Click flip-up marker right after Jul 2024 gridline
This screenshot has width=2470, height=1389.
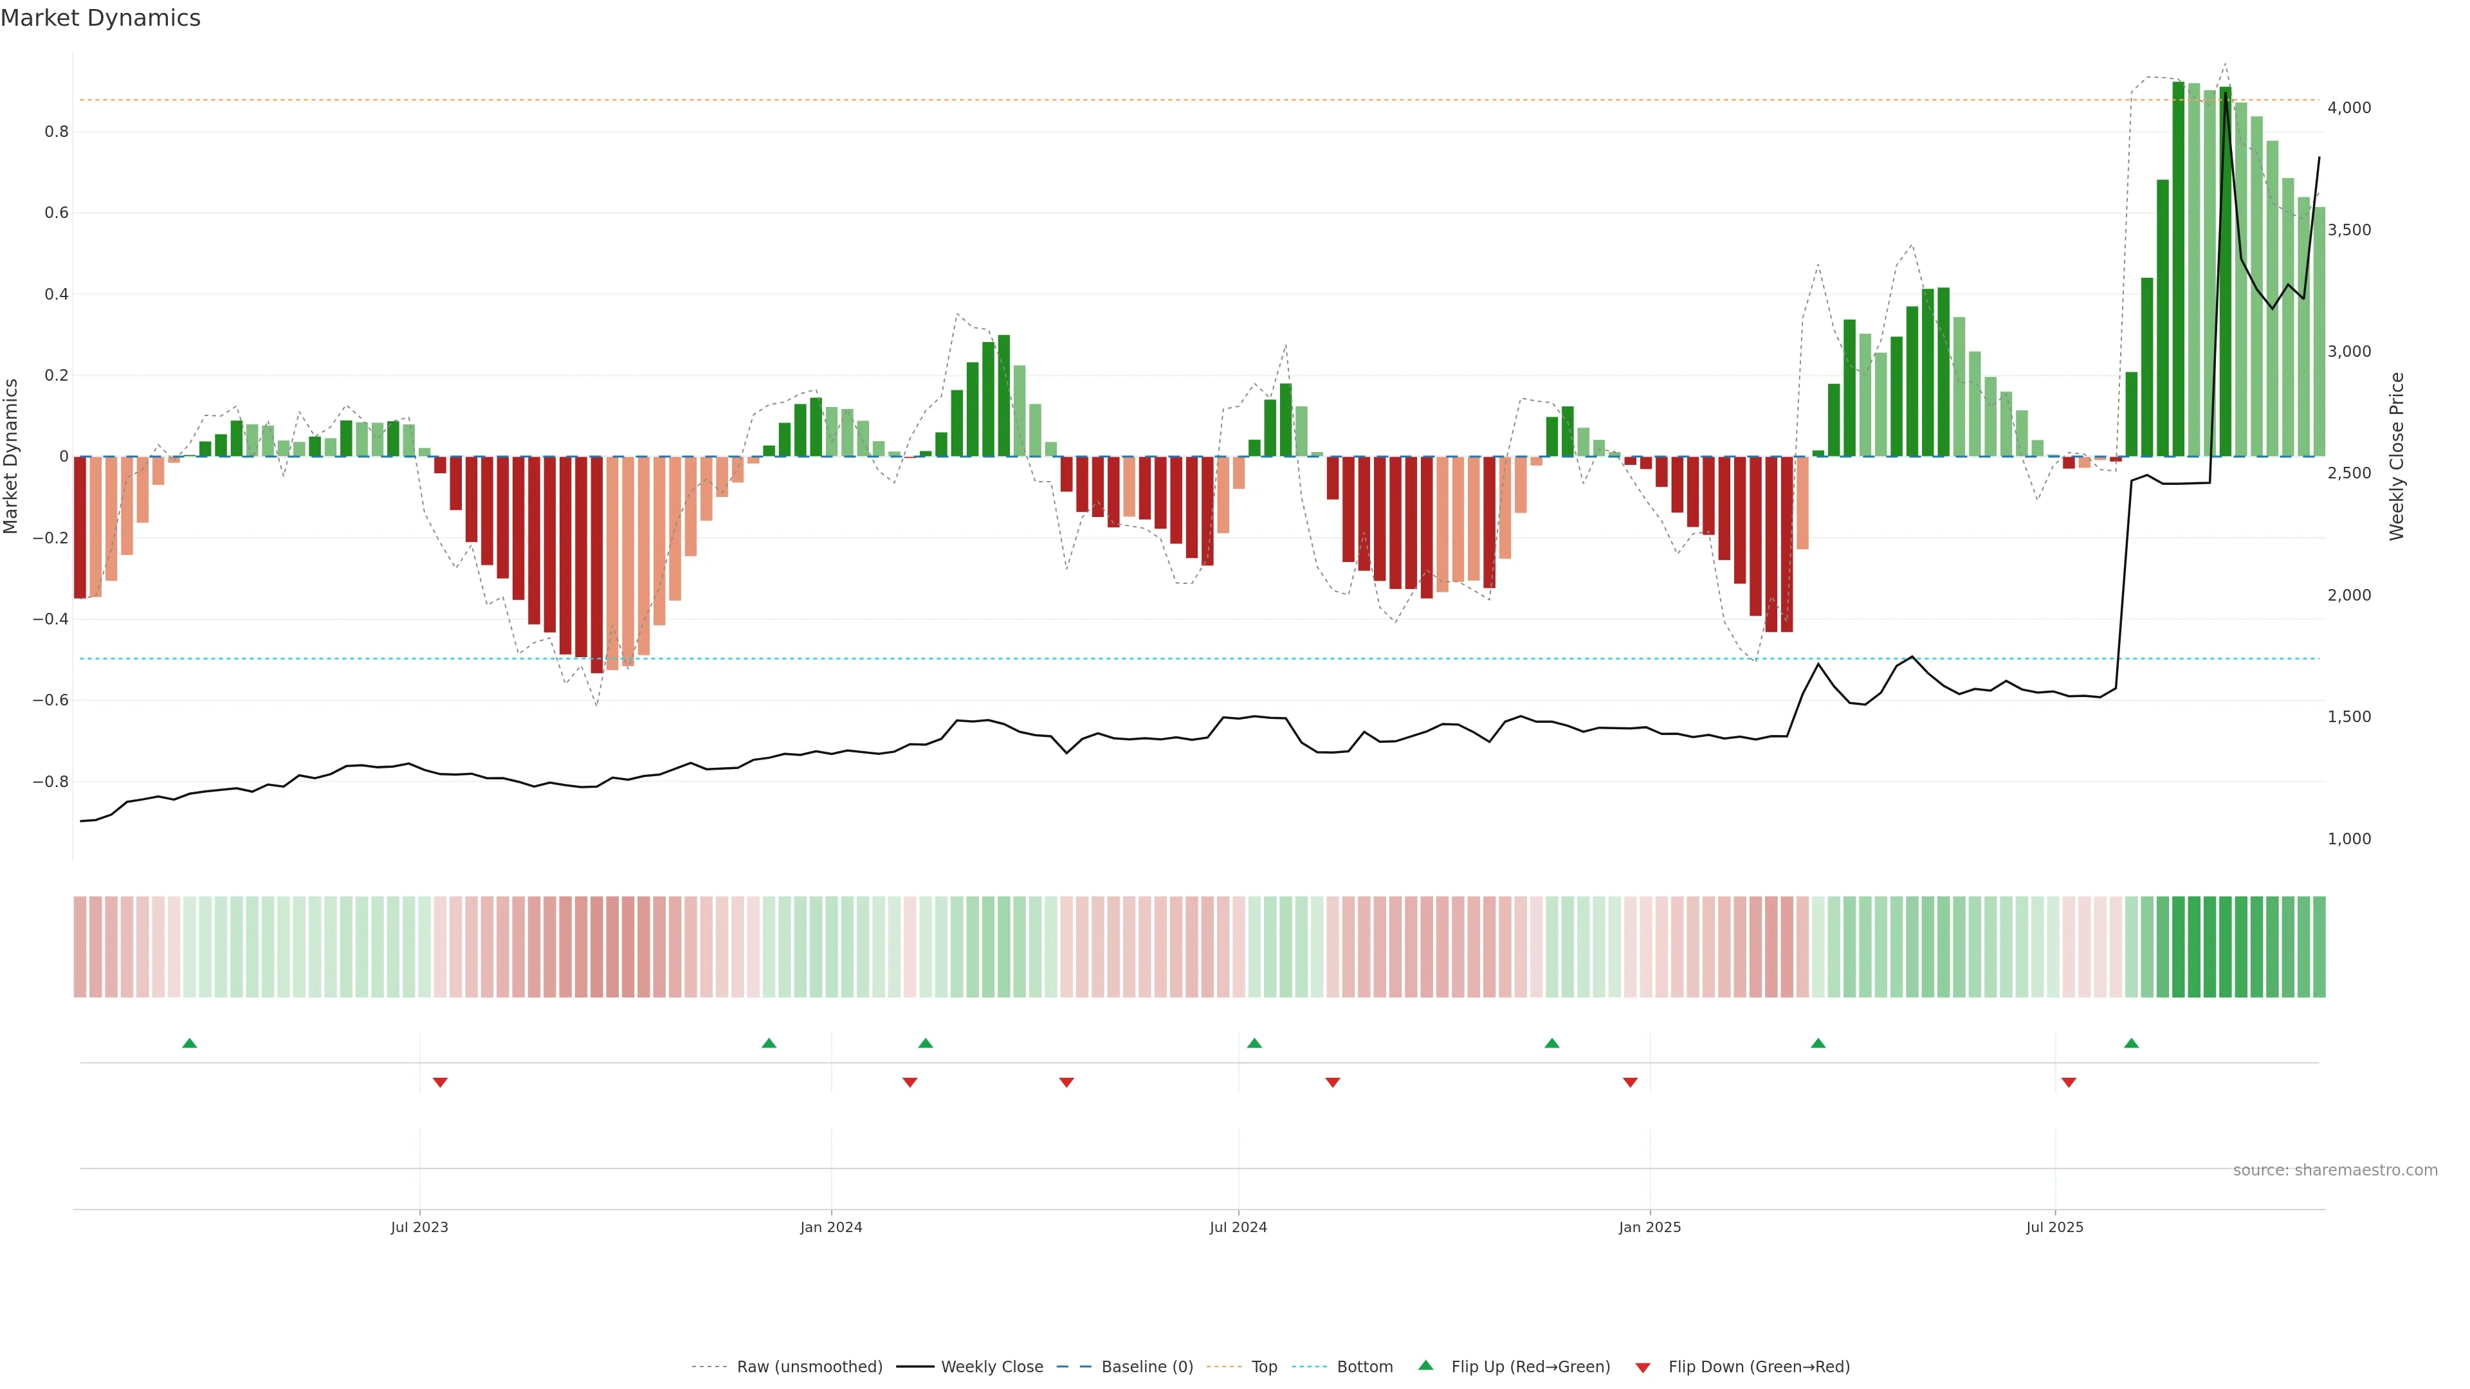coord(1254,1043)
